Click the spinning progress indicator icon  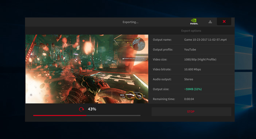point(81,109)
